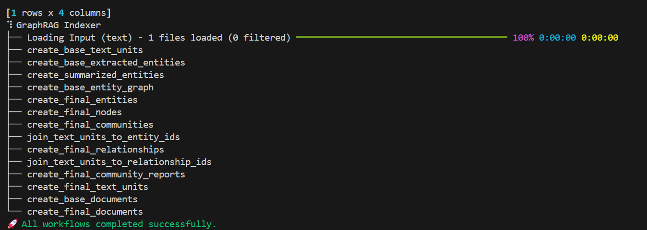Select join_text_units_to_relationship_ids entry
Screen dimensions: 647x230
tap(119, 162)
